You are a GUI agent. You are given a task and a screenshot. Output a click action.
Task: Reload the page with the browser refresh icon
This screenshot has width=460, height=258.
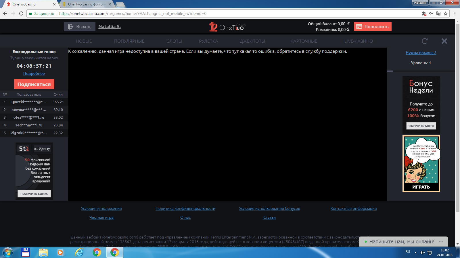[21, 13]
